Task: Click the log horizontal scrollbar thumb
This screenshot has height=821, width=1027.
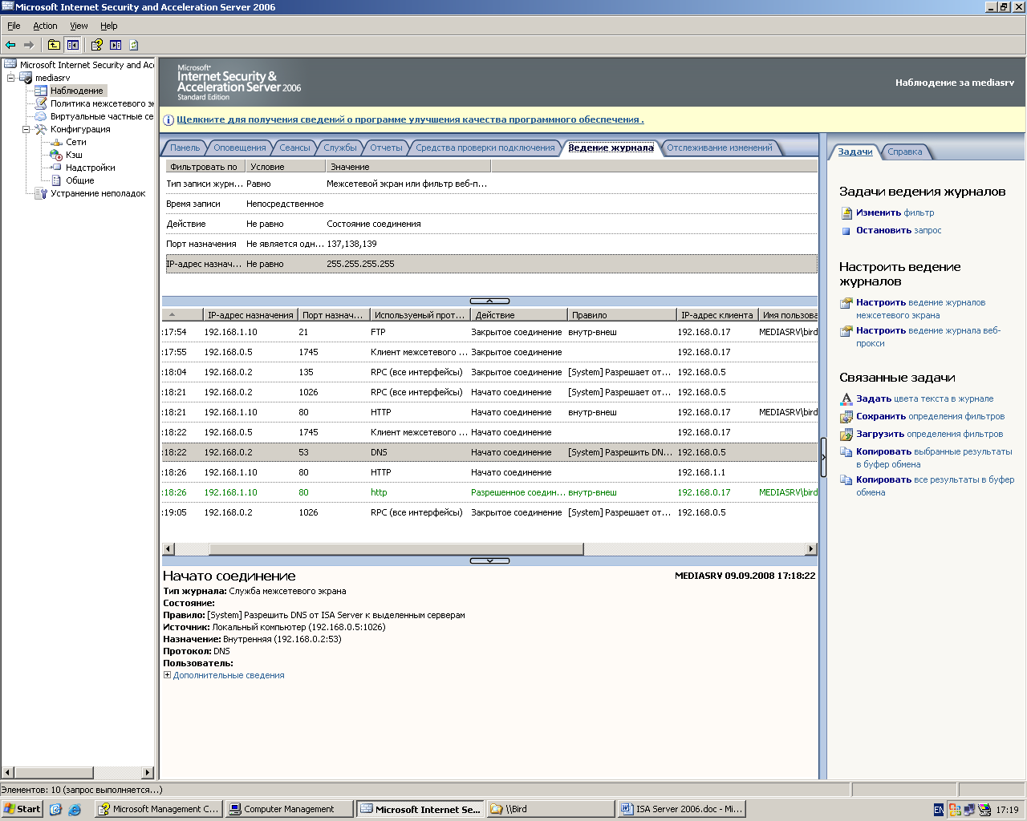Action: pos(396,549)
